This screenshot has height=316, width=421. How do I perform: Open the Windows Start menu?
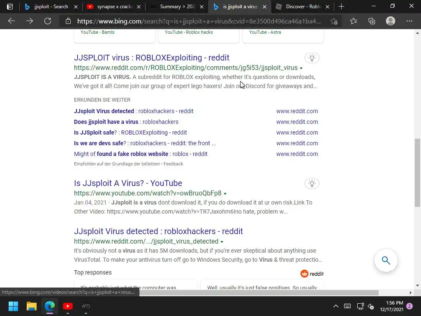pyautogui.click(x=13, y=306)
